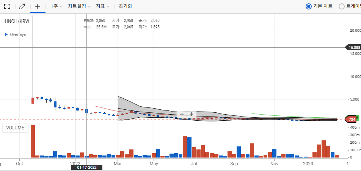Screen dimensions: 361x171
Task: Click the VOL: 25.6M value
Action: click(101, 27)
